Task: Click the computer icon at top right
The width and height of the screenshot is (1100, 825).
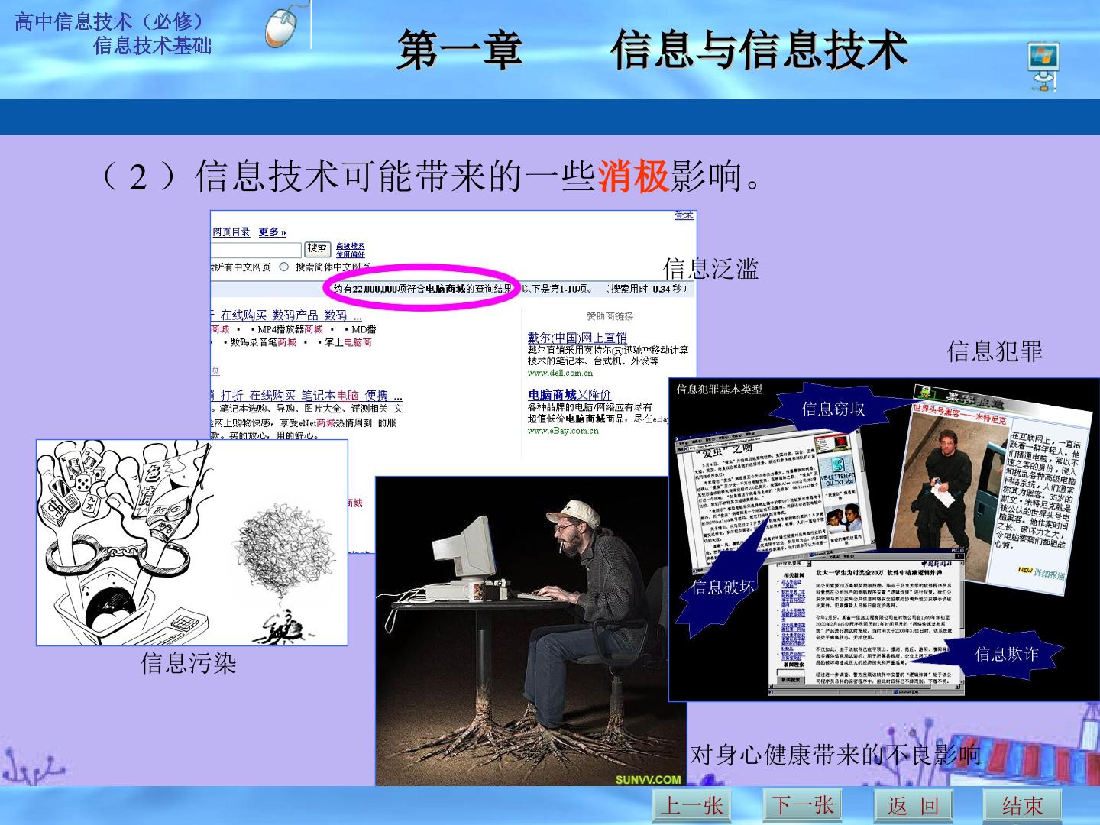Action: point(1043,67)
